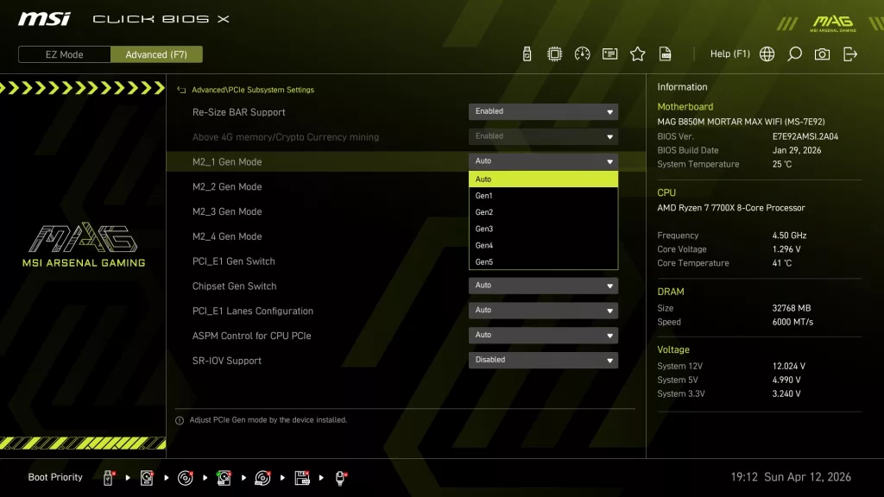Click the BIOS version E7E92AMSI.2A04 value
Screen dimensions: 884x497
(x=805, y=136)
